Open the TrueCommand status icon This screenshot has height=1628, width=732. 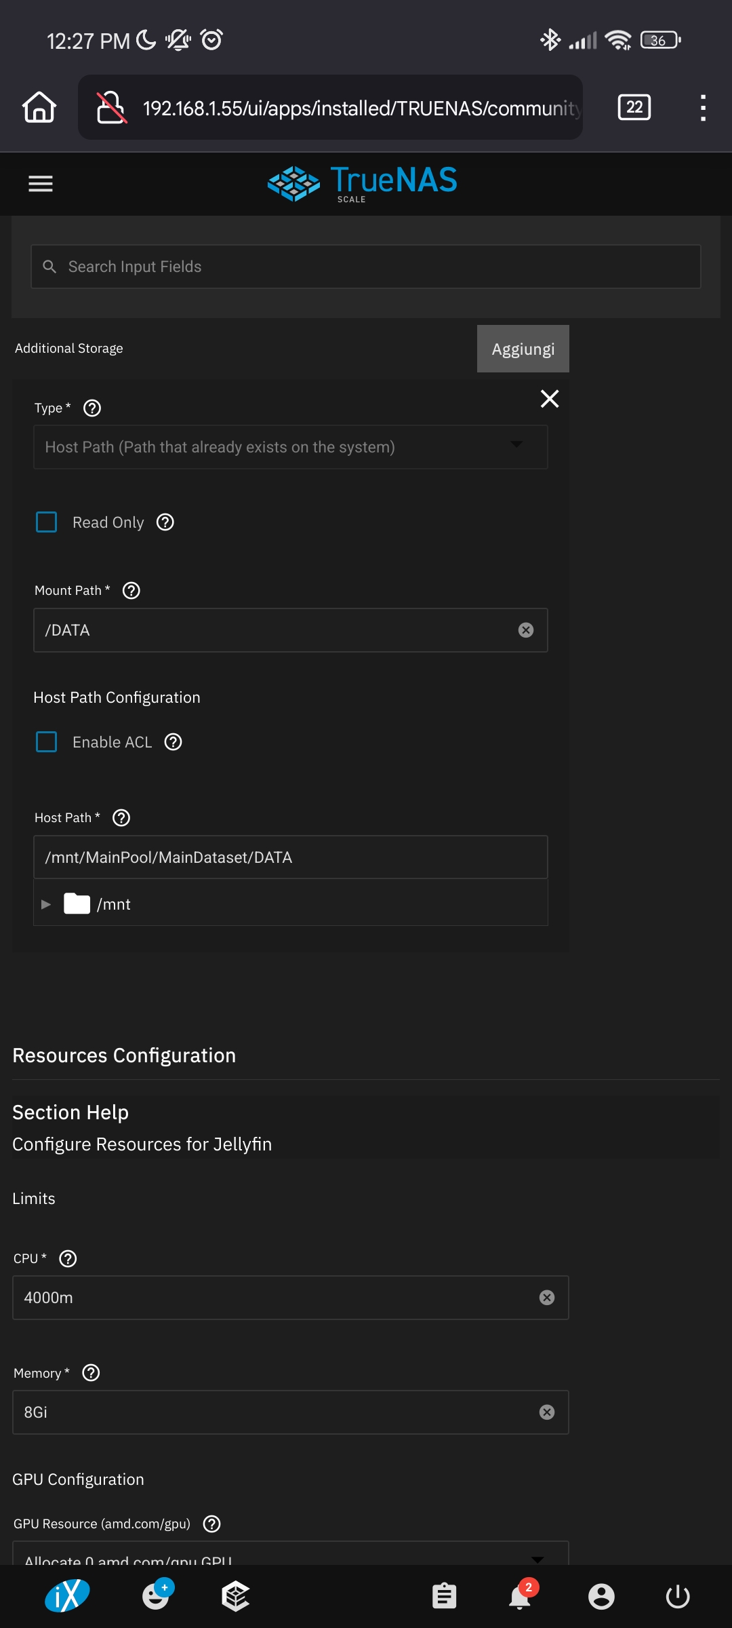(x=236, y=1596)
